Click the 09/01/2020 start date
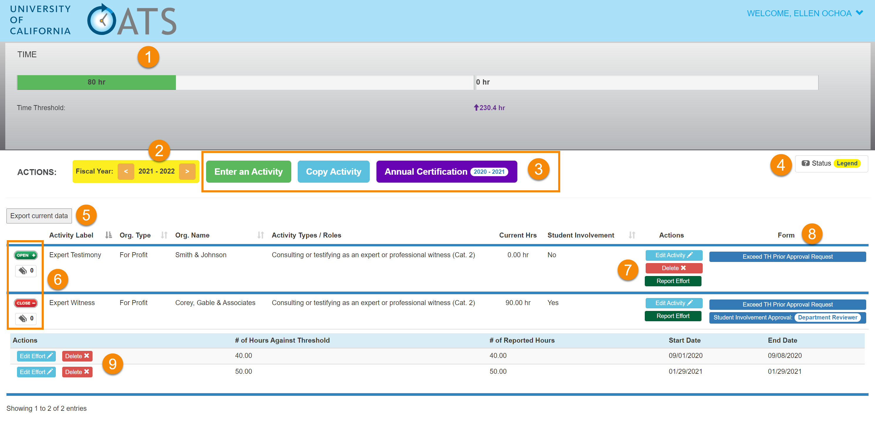This screenshot has width=875, height=424. [685, 356]
